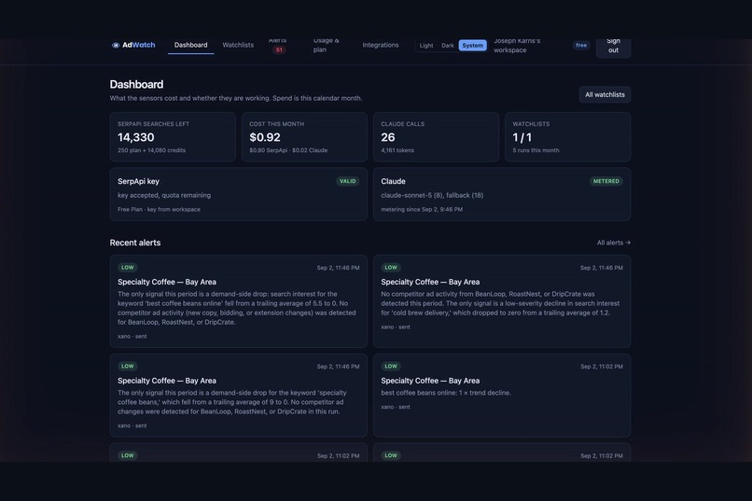Open the alert about 'specialty coffee beans' keyword
Viewport: 752px width, 501px height.
[x=239, y=396]
